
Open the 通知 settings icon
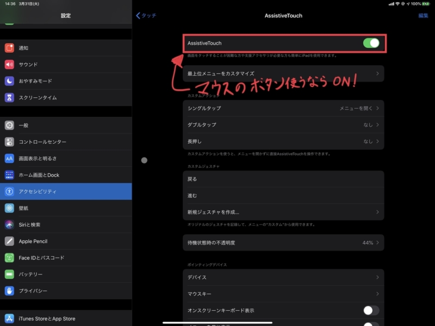click(x=9, y=48)
